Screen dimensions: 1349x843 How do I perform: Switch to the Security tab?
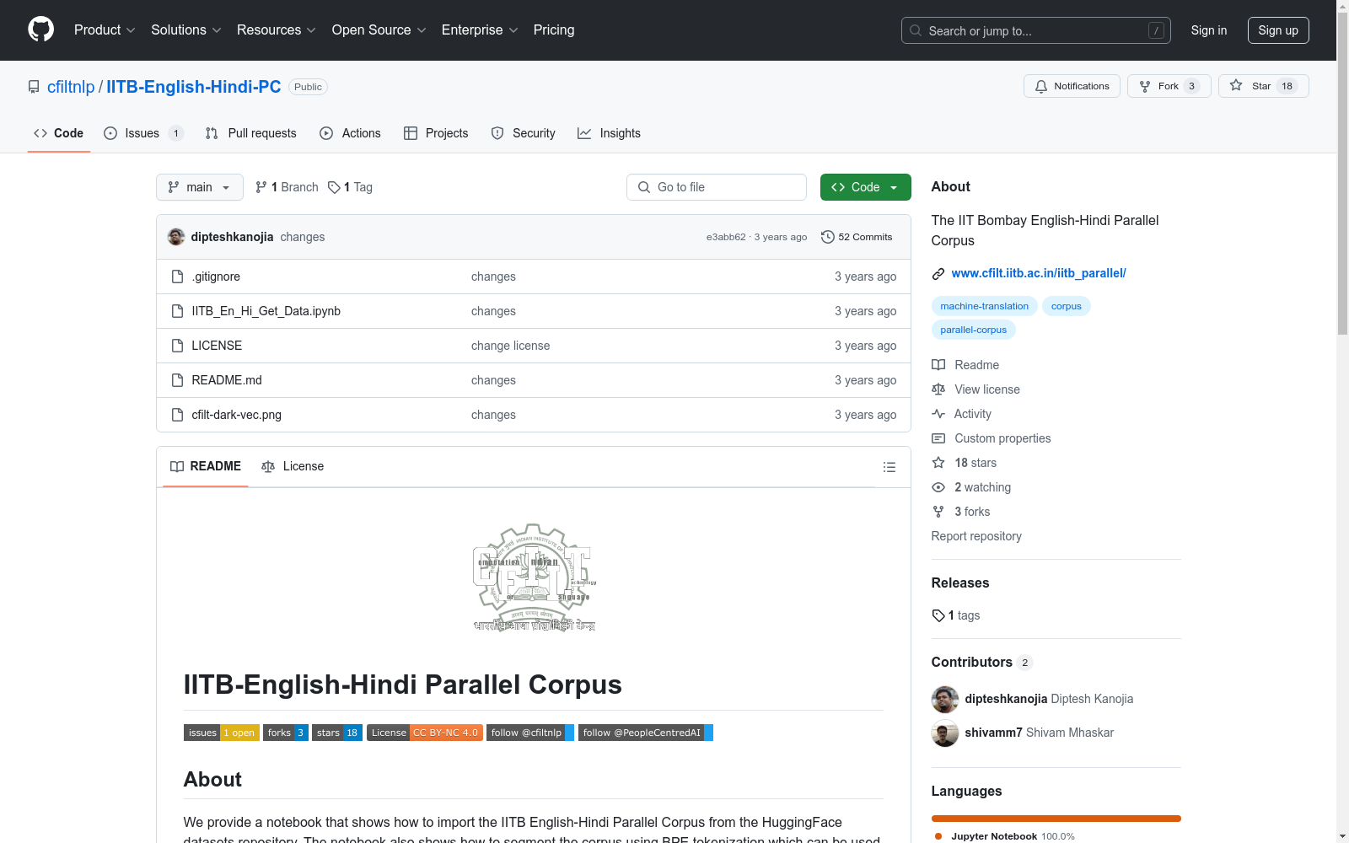(x=524, y=133)
